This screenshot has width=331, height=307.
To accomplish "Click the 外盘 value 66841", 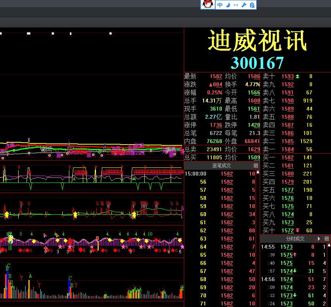I will click(x=252, y=141).
